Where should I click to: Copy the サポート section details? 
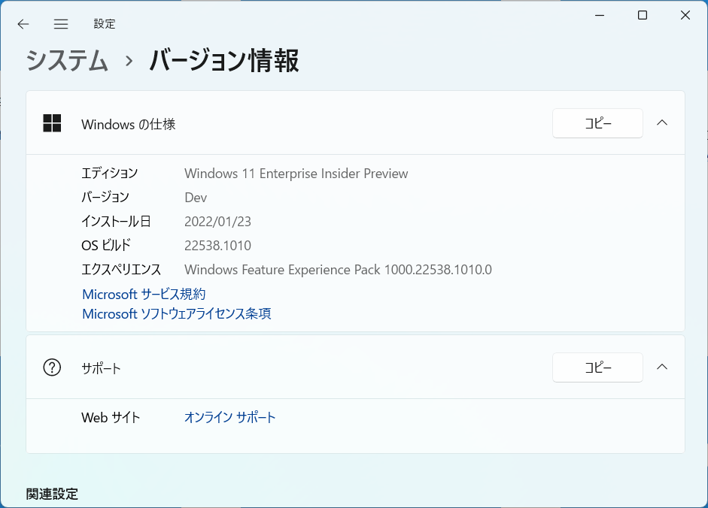[597, 367]
